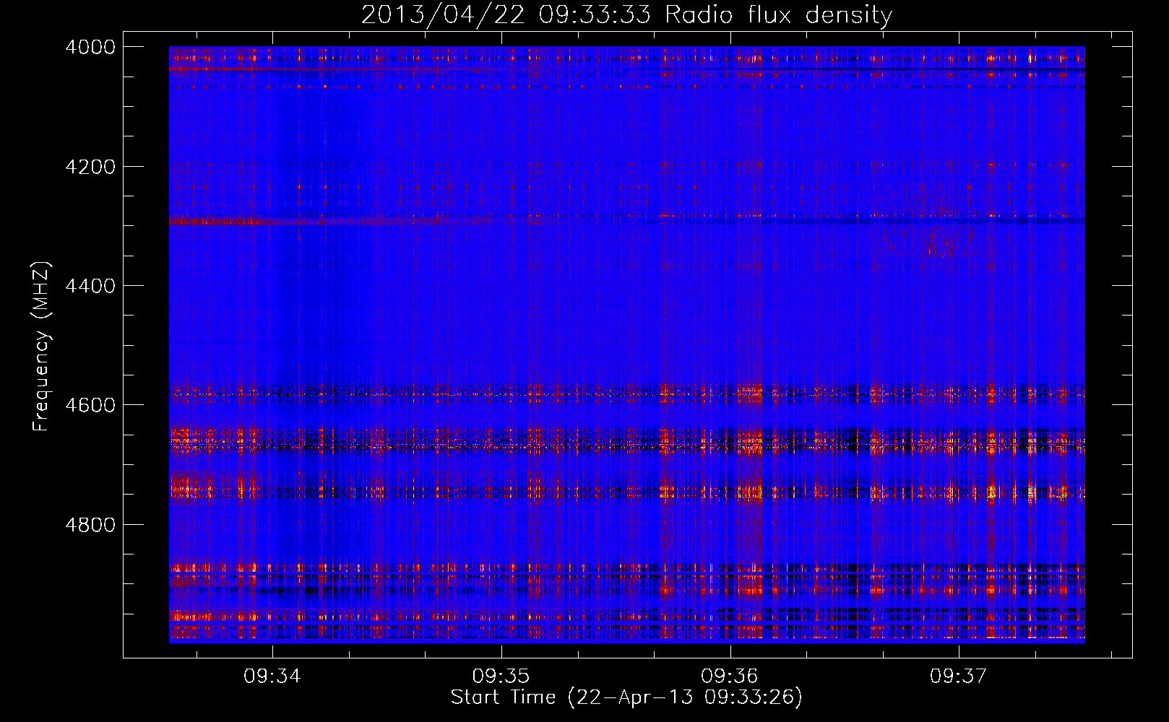Select the 4000 frequency axis label
The height and width of the screenshot is (722, 1169).
pos(90,47)
